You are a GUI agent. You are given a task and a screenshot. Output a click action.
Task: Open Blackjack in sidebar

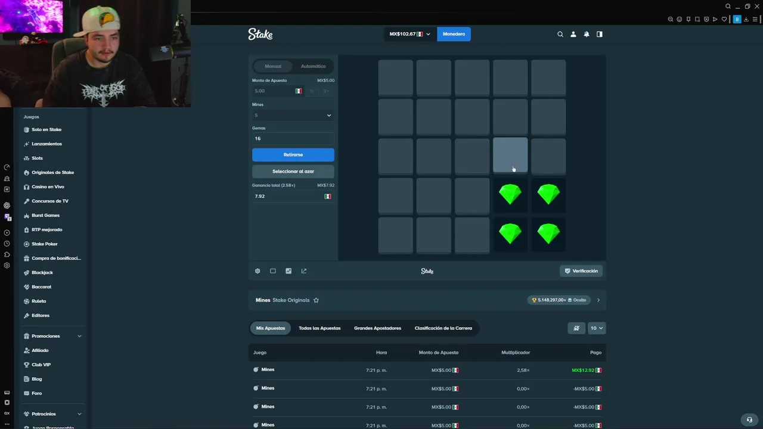tap(42, 272)
